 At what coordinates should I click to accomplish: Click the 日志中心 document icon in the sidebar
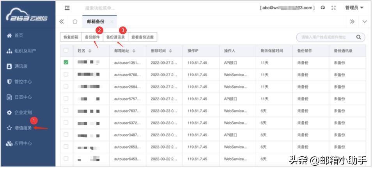[9, 97]
